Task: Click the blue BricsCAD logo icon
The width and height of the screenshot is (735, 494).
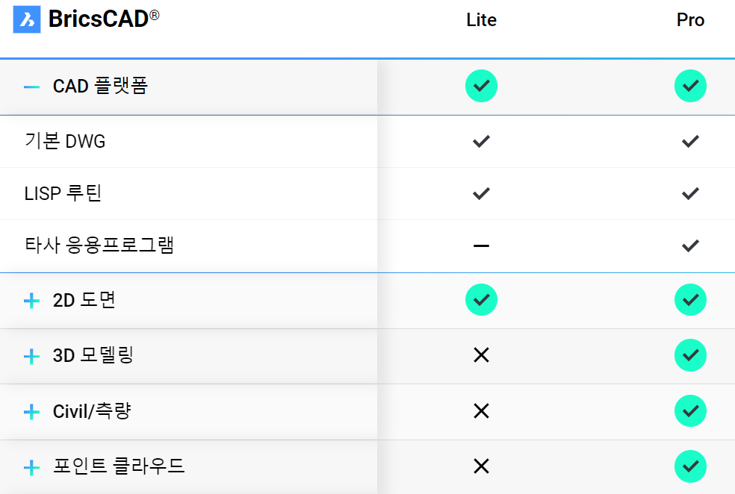Action: 27,19
